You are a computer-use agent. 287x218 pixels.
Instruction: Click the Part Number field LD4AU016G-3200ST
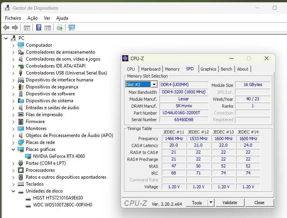click(x=184, y=113)
